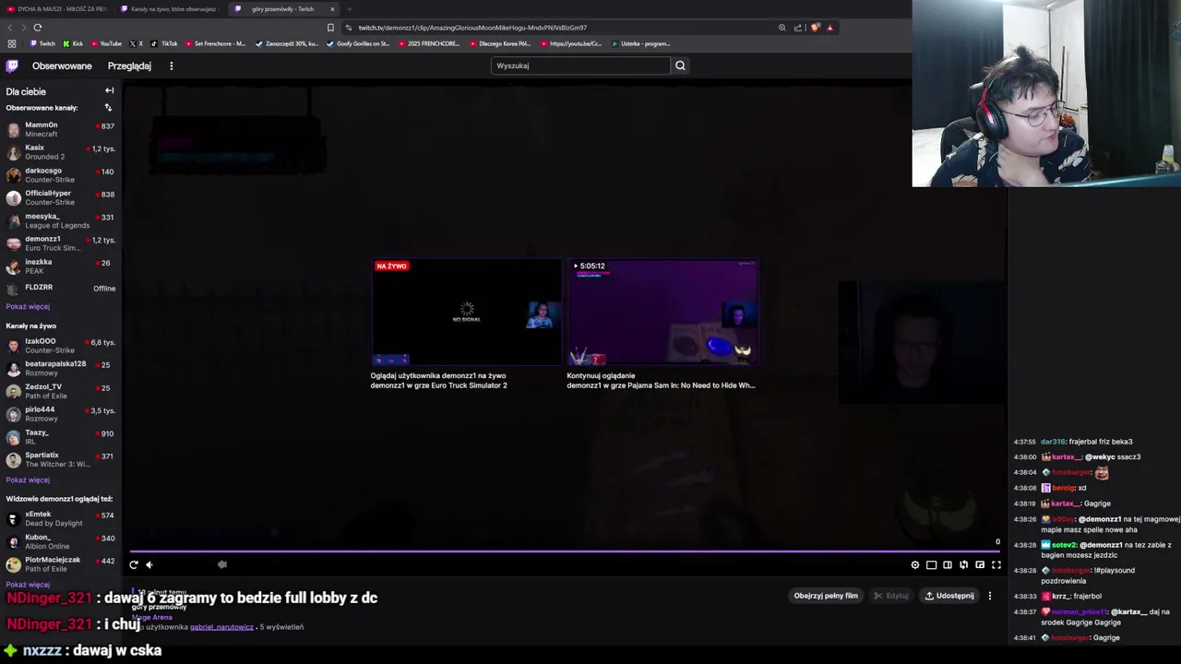This screenshot has width=1181, height=664.
Task: Open OfficialHyper channel
Action: click(x=60, y=197)
